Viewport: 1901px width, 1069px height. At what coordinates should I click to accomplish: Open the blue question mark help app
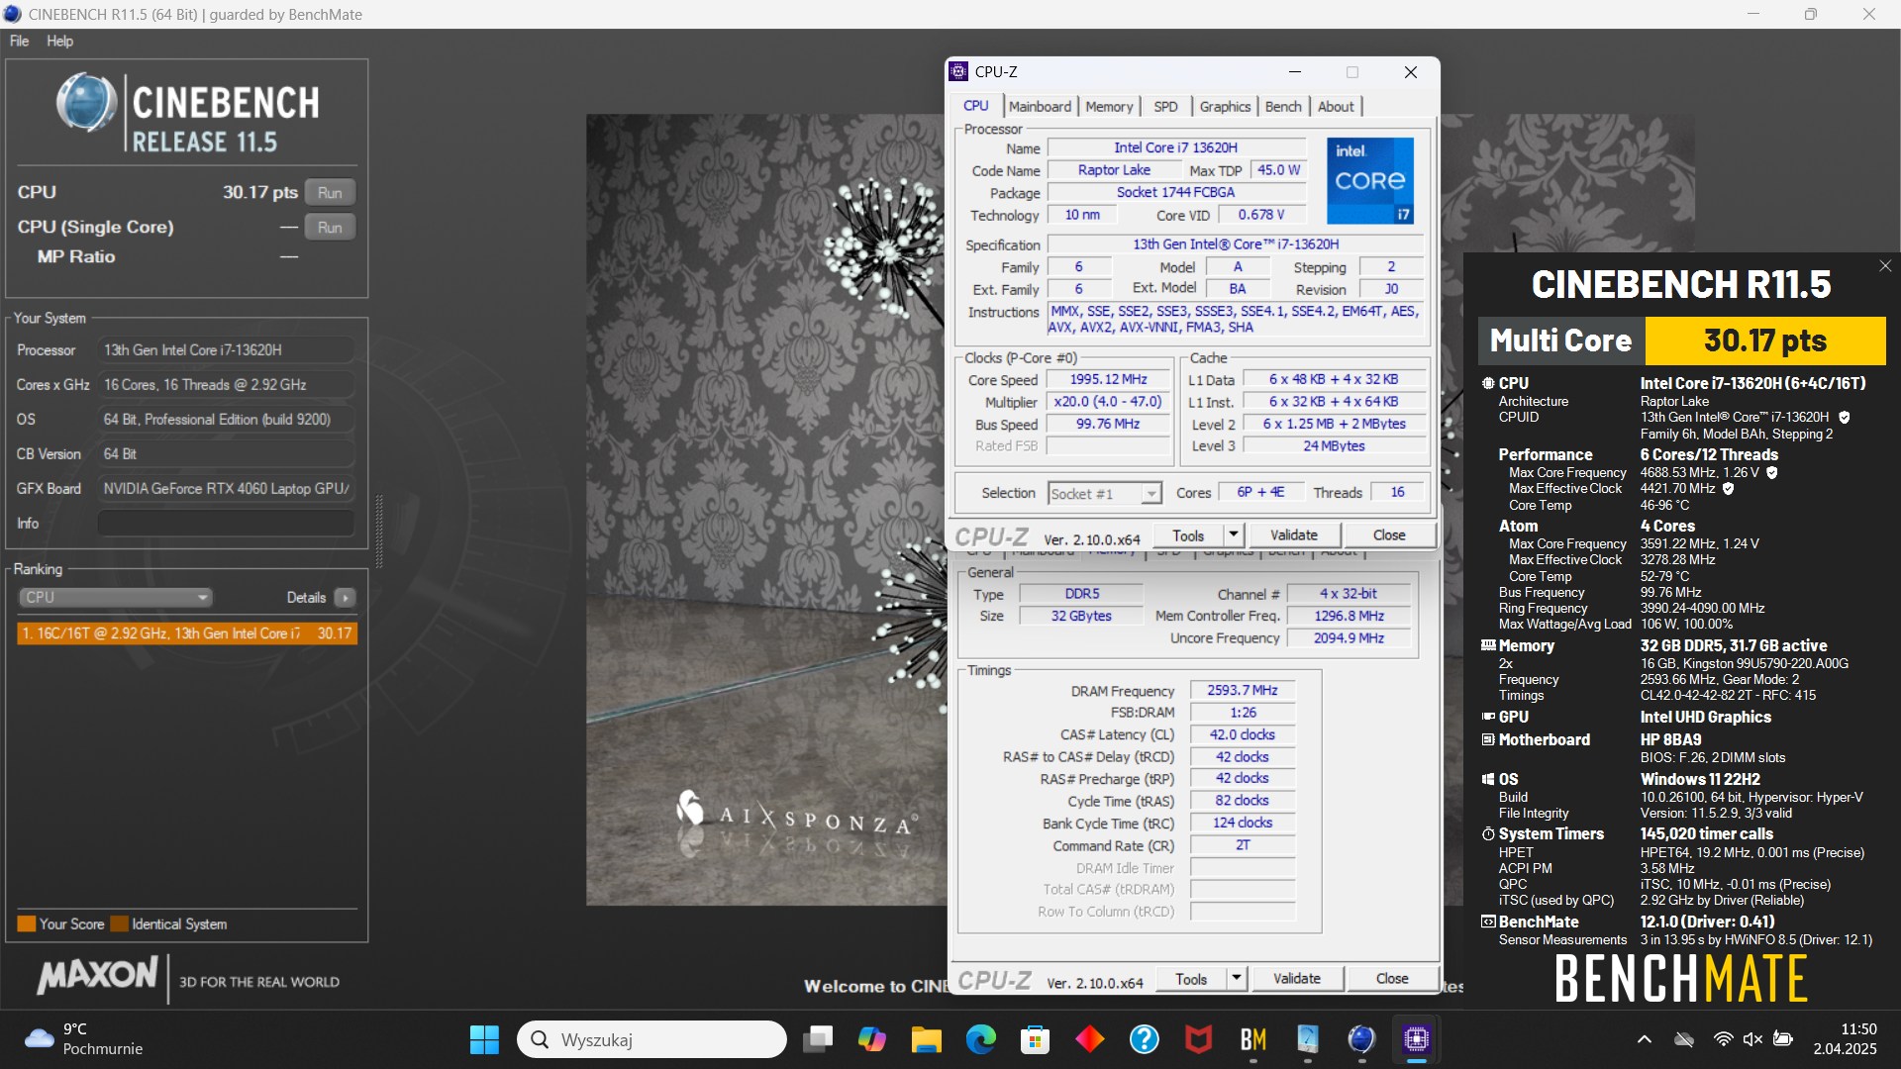[x=1145, y=1039]
